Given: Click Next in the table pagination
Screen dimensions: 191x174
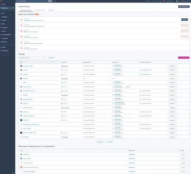Looking at the screenshot, I should point(103,142).
